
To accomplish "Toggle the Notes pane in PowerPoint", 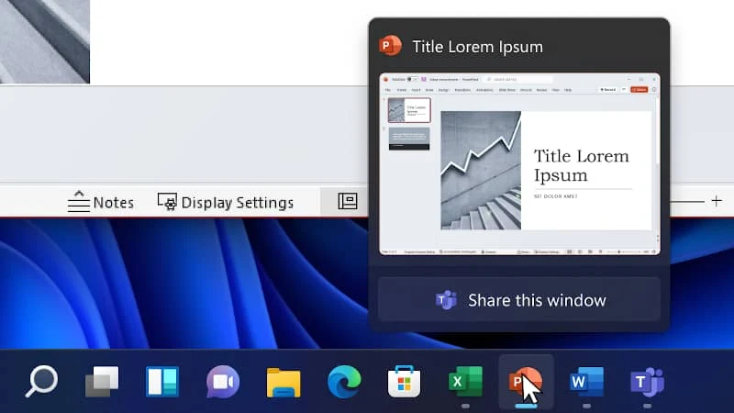I will (101, 202).
